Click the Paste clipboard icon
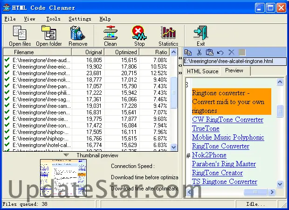Image resolution: width=289 pixels, height=210 pixels. 210,53
